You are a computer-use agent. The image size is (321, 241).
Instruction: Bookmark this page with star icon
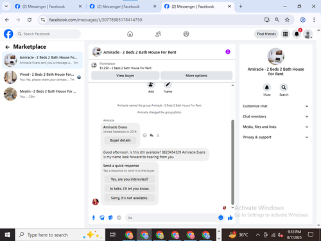287,20
